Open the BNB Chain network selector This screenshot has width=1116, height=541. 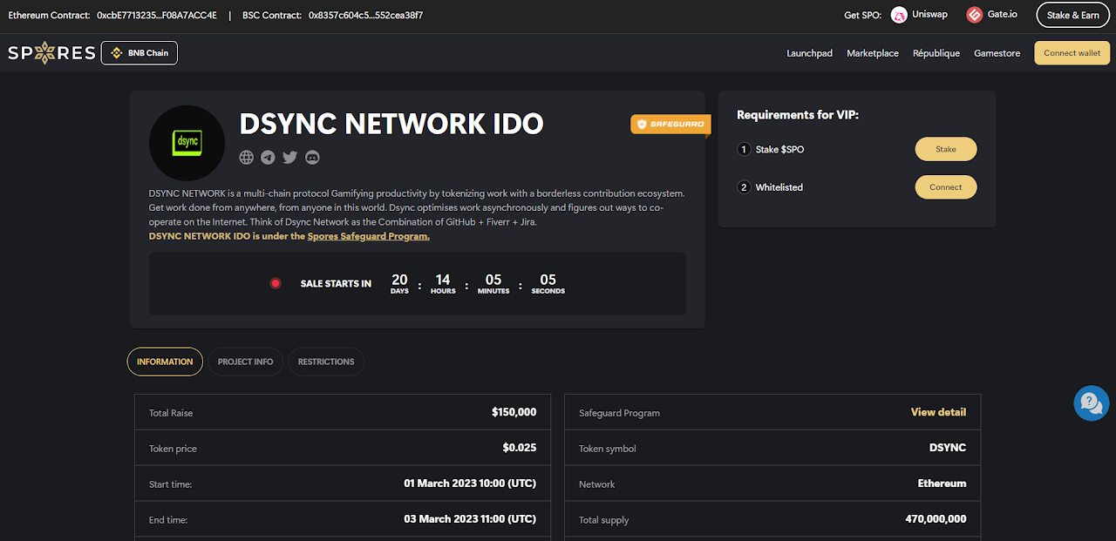click(139, 53)
